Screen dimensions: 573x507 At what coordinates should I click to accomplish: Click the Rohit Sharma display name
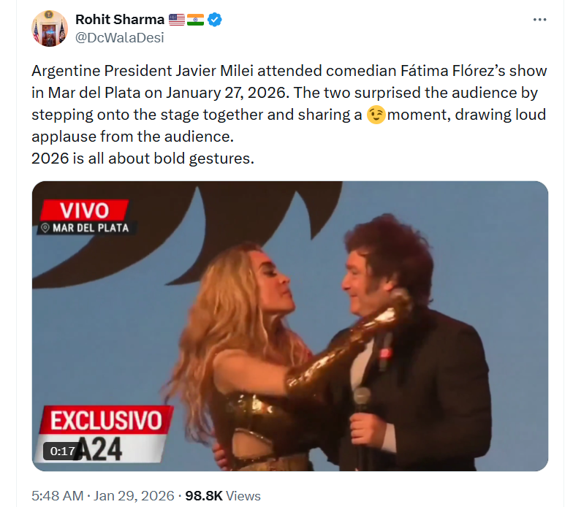pos(120,20)
